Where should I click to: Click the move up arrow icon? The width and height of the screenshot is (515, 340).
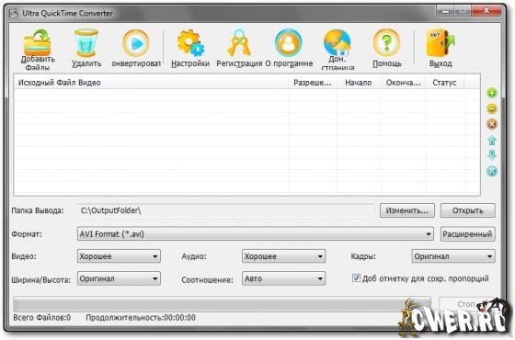pyautogui.click(x=492, y=140)
